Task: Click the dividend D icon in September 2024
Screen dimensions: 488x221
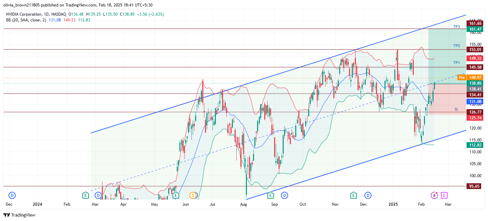Action: [x=284, y=195]
